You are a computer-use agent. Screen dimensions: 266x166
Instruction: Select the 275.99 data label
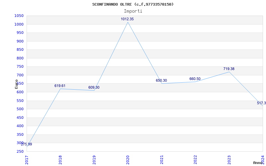27,144
